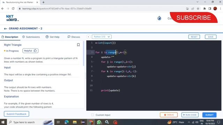Open Chrome three-dot menu
The height and width of the screenshot is (125, 223).
[x=220, y=9]
